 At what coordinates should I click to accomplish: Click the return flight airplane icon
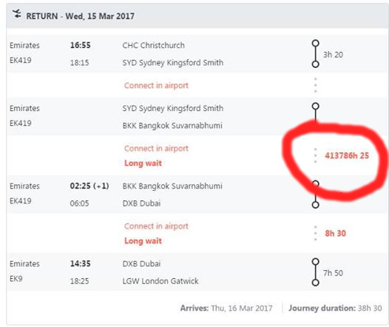click(17, 13)
